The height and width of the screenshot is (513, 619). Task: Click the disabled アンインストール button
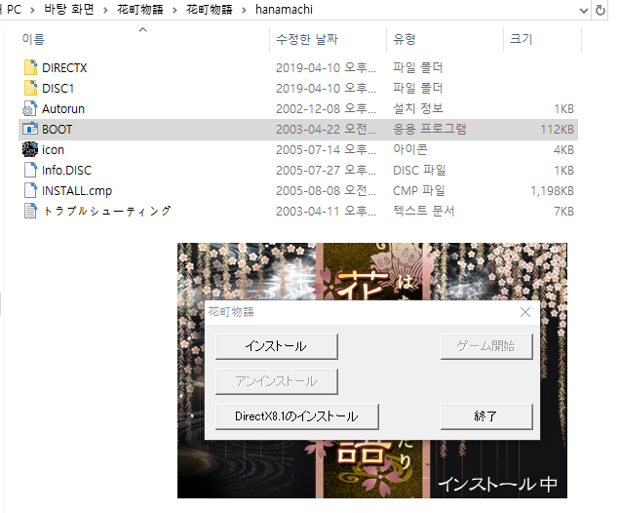point(276,381)
